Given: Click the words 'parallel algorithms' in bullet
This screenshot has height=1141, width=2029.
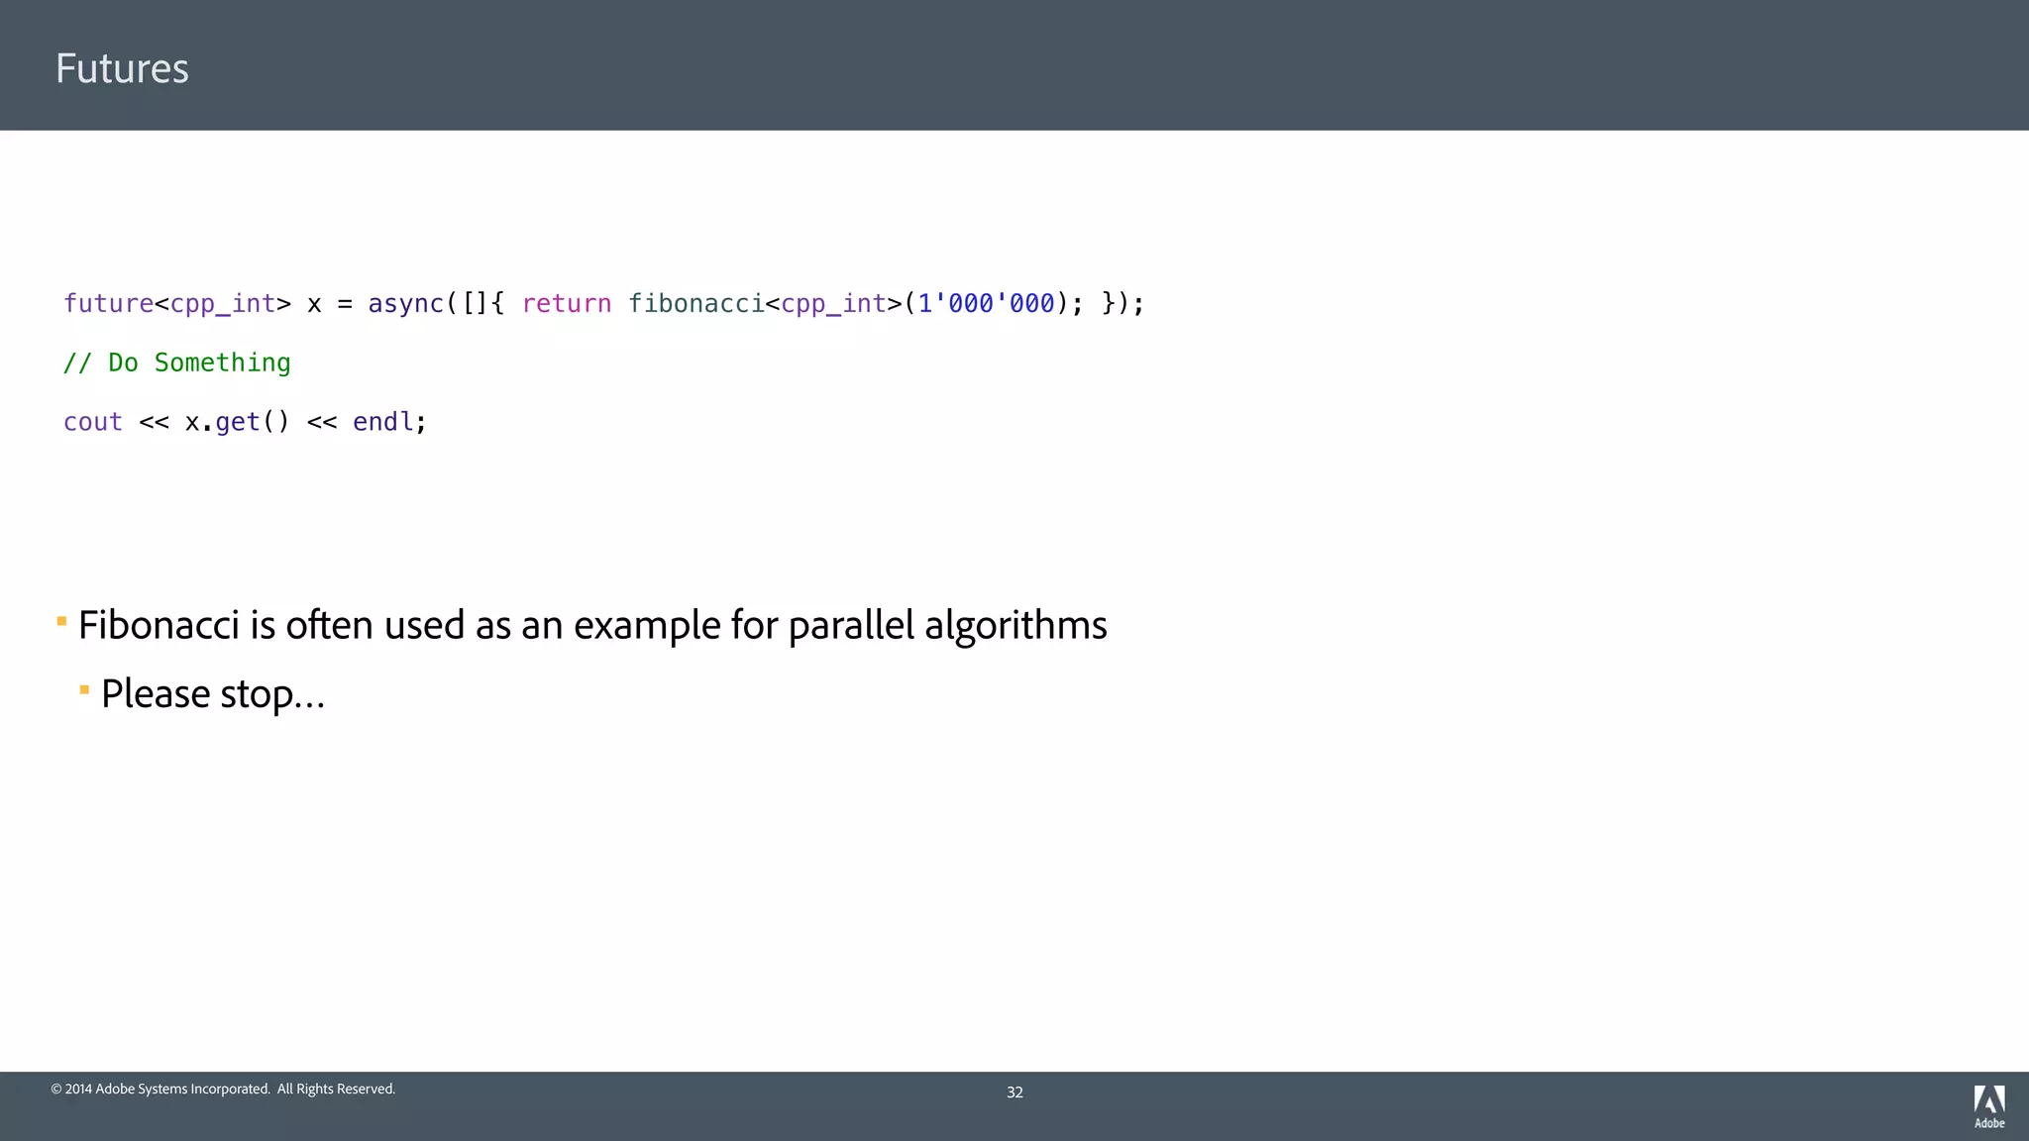Looking at the screenshot, I should click(x=947, y=625).
